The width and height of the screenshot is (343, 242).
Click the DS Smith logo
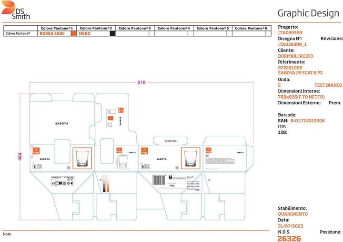16,10
